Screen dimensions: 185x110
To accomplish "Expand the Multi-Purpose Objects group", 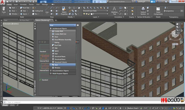I will (51, 73).
